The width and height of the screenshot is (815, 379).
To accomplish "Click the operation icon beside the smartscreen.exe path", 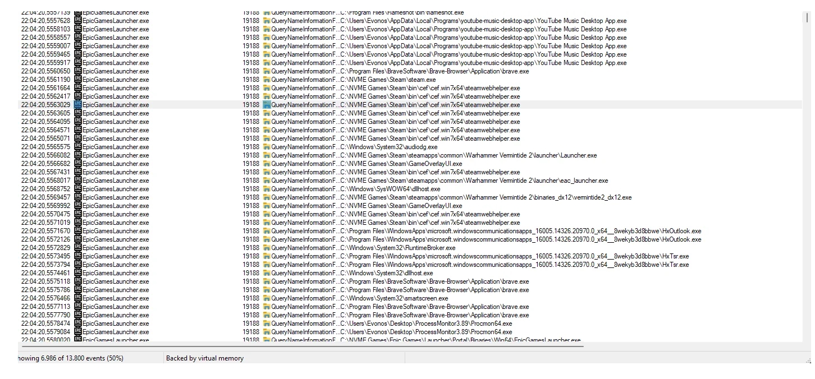I will [267, 298].
